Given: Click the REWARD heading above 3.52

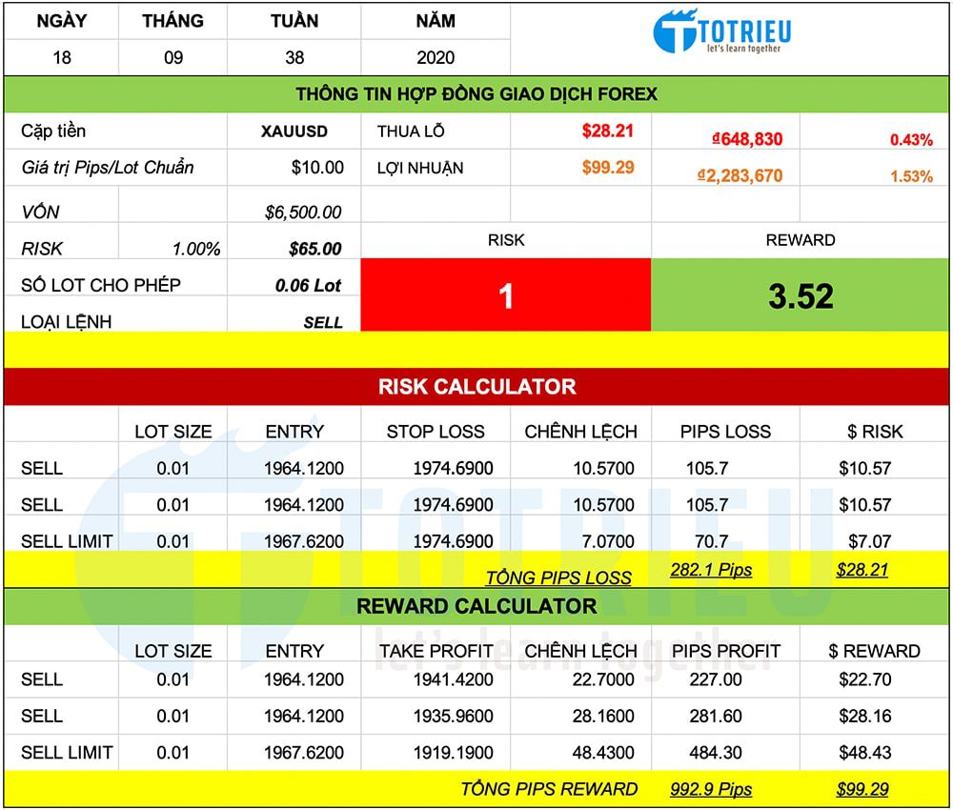Looking at the screenshot, I should [x=800, y=240].
